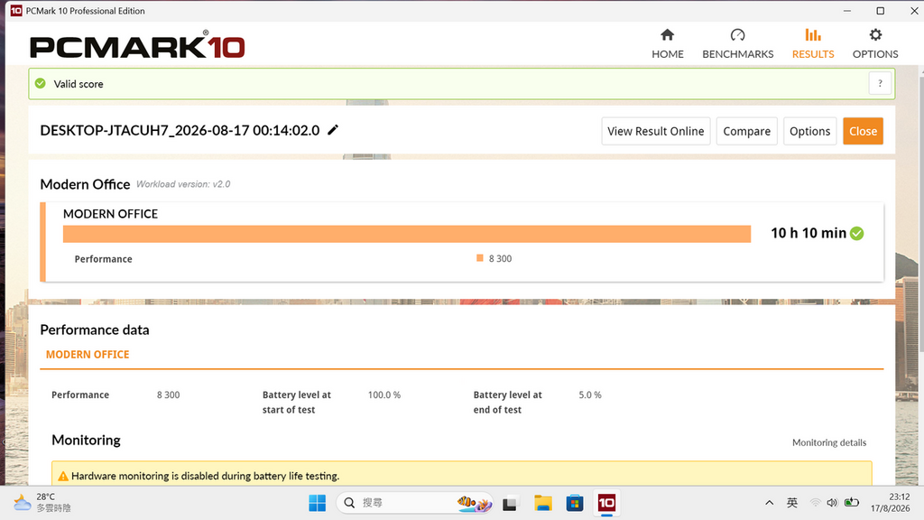Click Battery level at start of test label
The width and height of the screenshot is (924, 520).
pos(296,402)
